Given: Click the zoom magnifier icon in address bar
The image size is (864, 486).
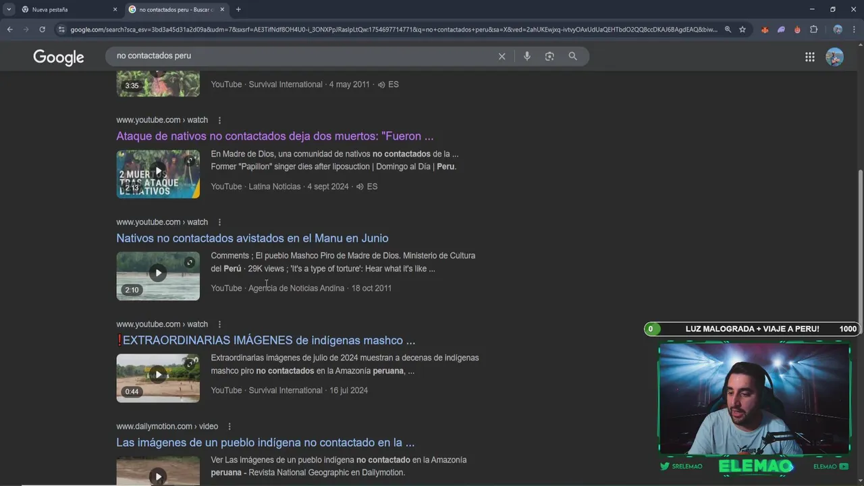Looking at the screenshot, I should (728, 30).
